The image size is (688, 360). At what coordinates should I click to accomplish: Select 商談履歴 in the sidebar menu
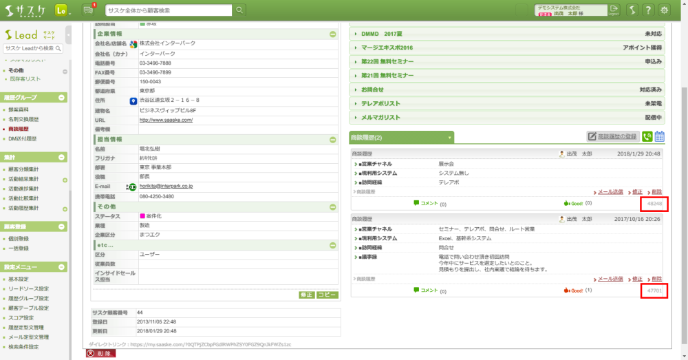18,129
